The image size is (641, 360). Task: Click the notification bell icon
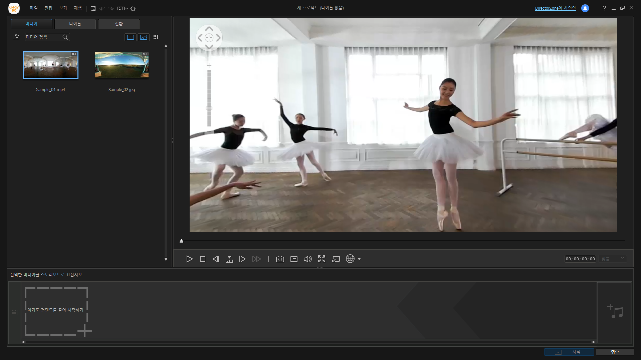585,8
